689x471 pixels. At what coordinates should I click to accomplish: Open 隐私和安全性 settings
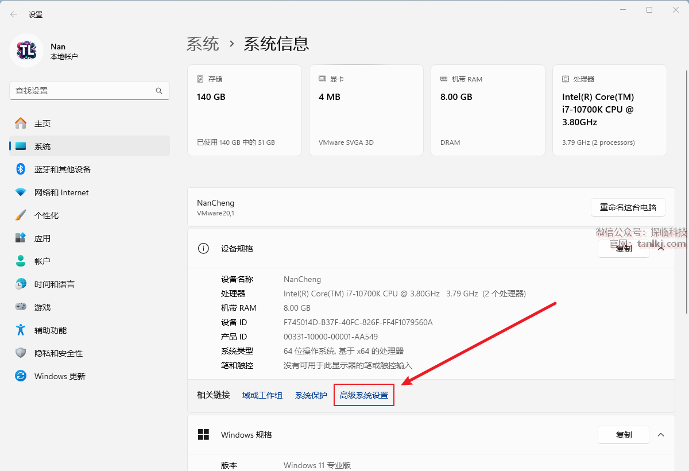tap(58, 353)
